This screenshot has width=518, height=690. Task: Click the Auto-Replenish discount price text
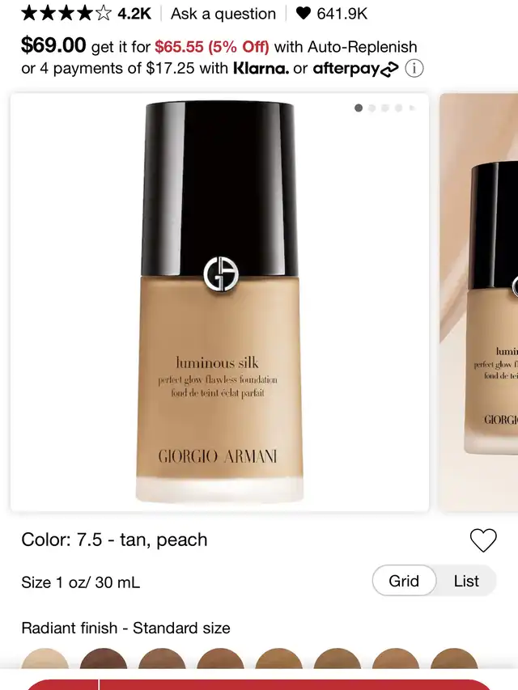point(211,47)
